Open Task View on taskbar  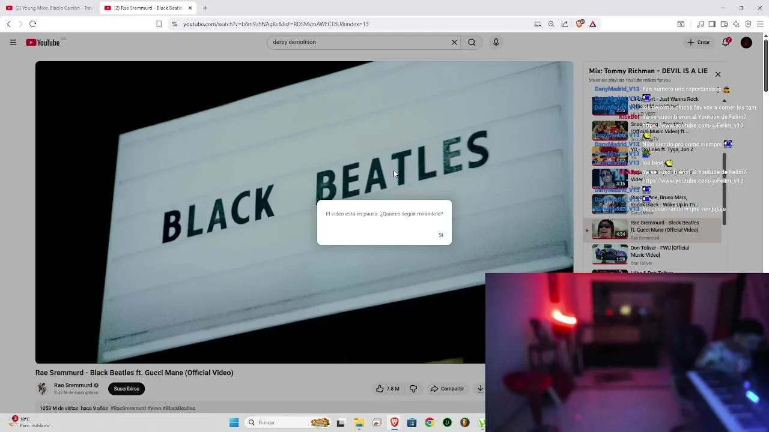(x=341, y=422)
